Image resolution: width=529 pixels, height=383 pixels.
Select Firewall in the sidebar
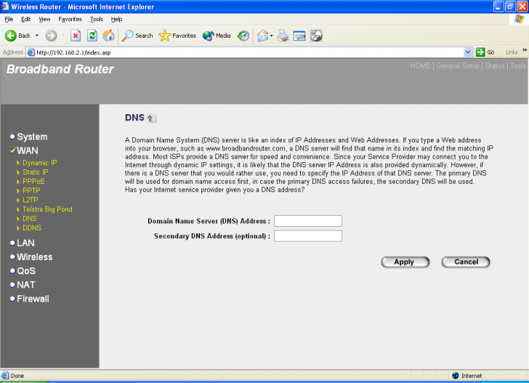pos(33,299)
